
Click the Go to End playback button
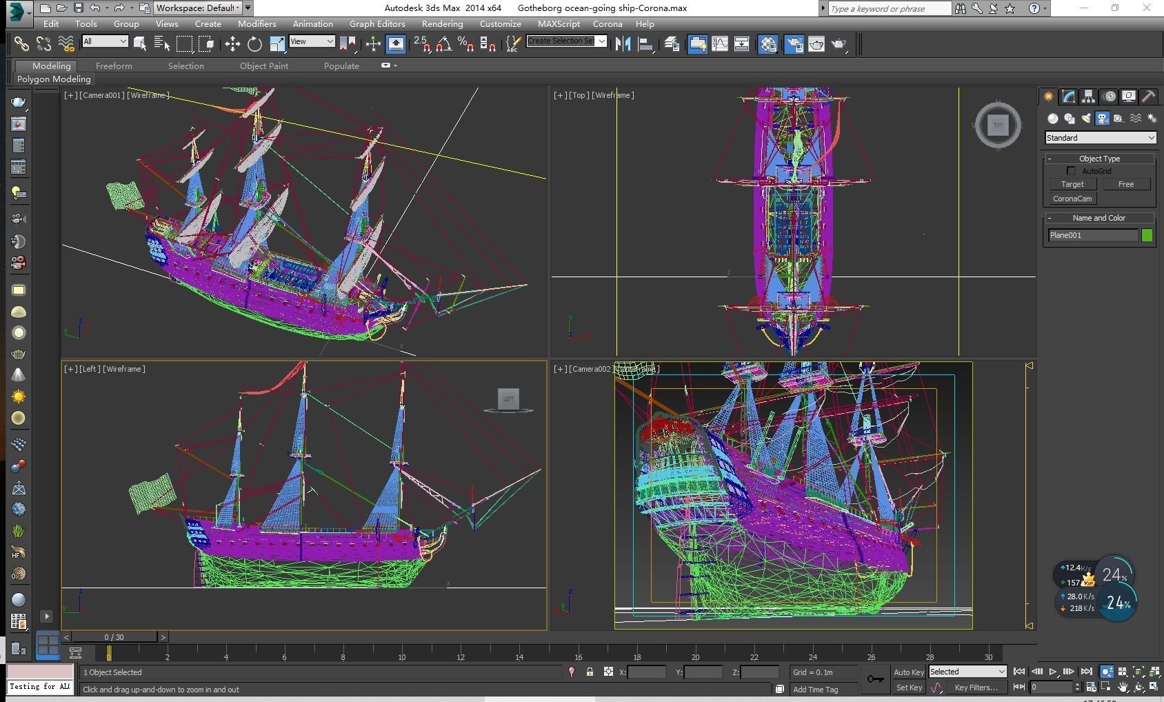pyautogui.click(x=1087, y=672)
